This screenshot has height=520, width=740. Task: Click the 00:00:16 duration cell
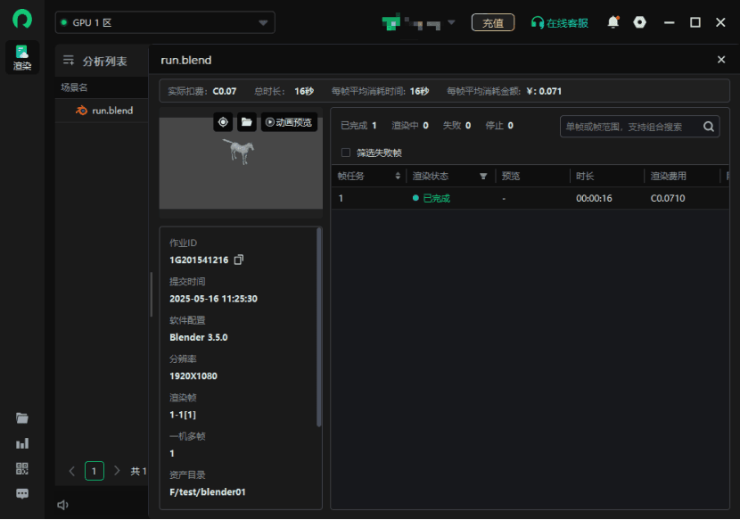(594, 198)
